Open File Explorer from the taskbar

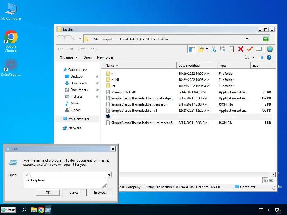pos(34,210)
